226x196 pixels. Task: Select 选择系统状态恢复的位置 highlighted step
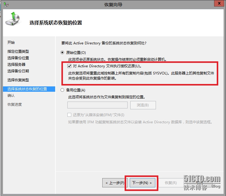[x=29, y=89]
